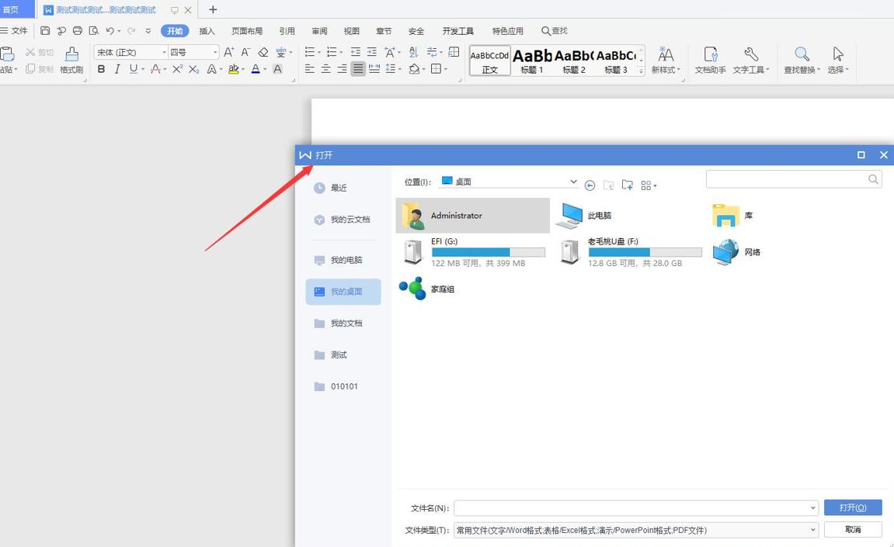This screenshot has height=547, width=894.
Task: Open the 位置 location dropdown
Action: (572, 181)
